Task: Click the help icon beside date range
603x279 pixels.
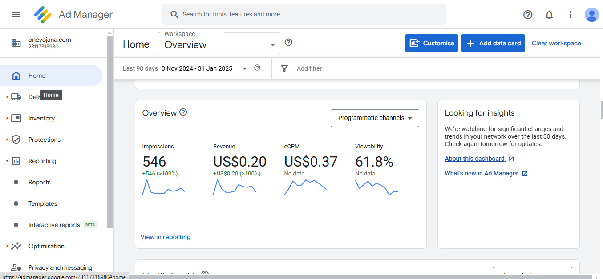Action: click(257, 68)
